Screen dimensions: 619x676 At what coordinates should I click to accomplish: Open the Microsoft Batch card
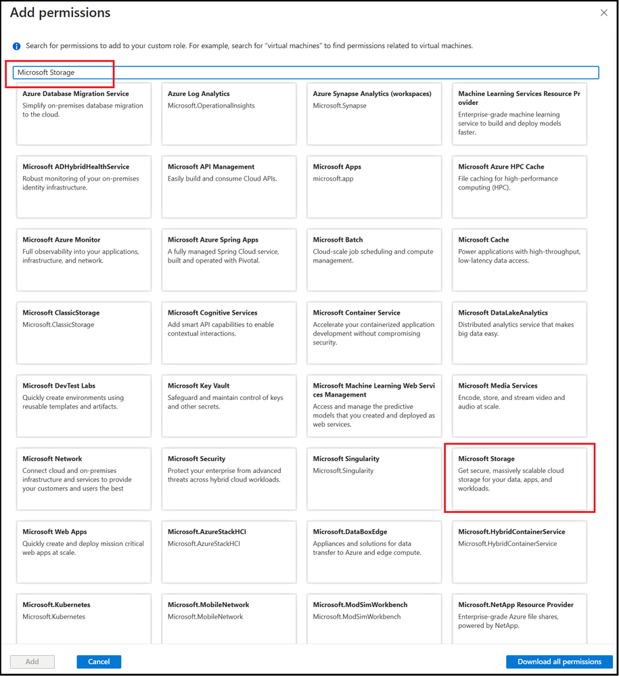[374, 260]
